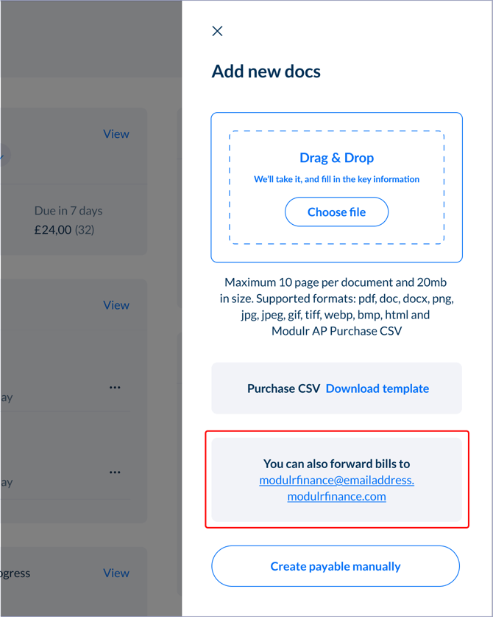Click the ellipsis icon next to first list row
Viewport: 493px width, 617px height.
click(115, 387)
